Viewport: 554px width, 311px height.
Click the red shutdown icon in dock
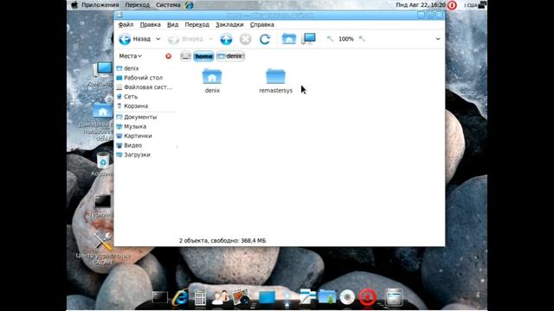[x=367, y=297]
